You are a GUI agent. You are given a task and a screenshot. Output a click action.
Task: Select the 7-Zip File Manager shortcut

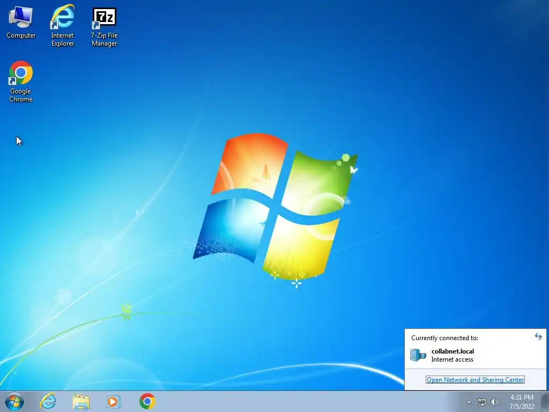tap(104, 27)
